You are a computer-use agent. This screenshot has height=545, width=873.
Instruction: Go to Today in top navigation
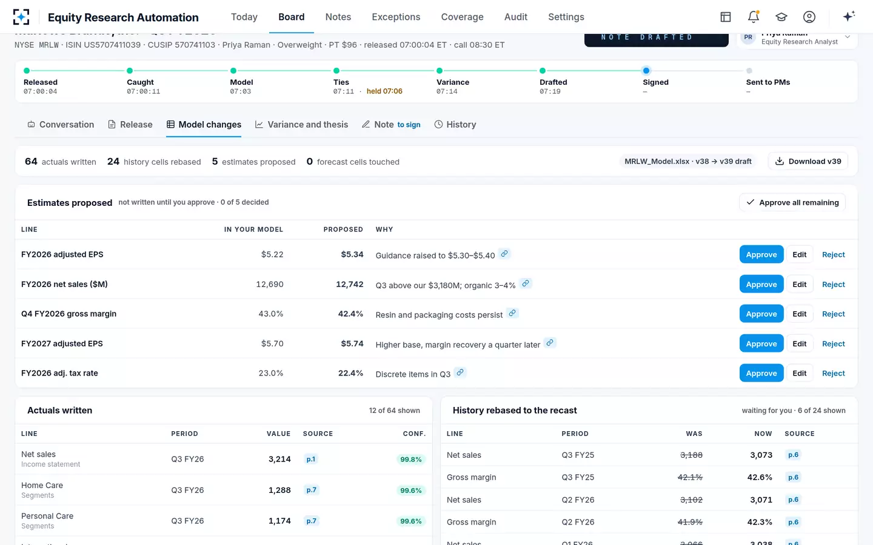[x=244, y=17]
